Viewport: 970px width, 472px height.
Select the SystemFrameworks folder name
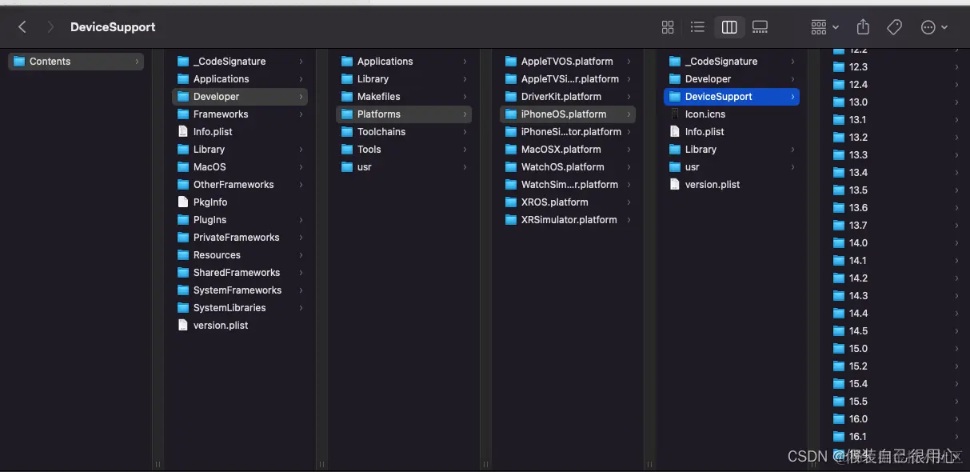point(238,290)
